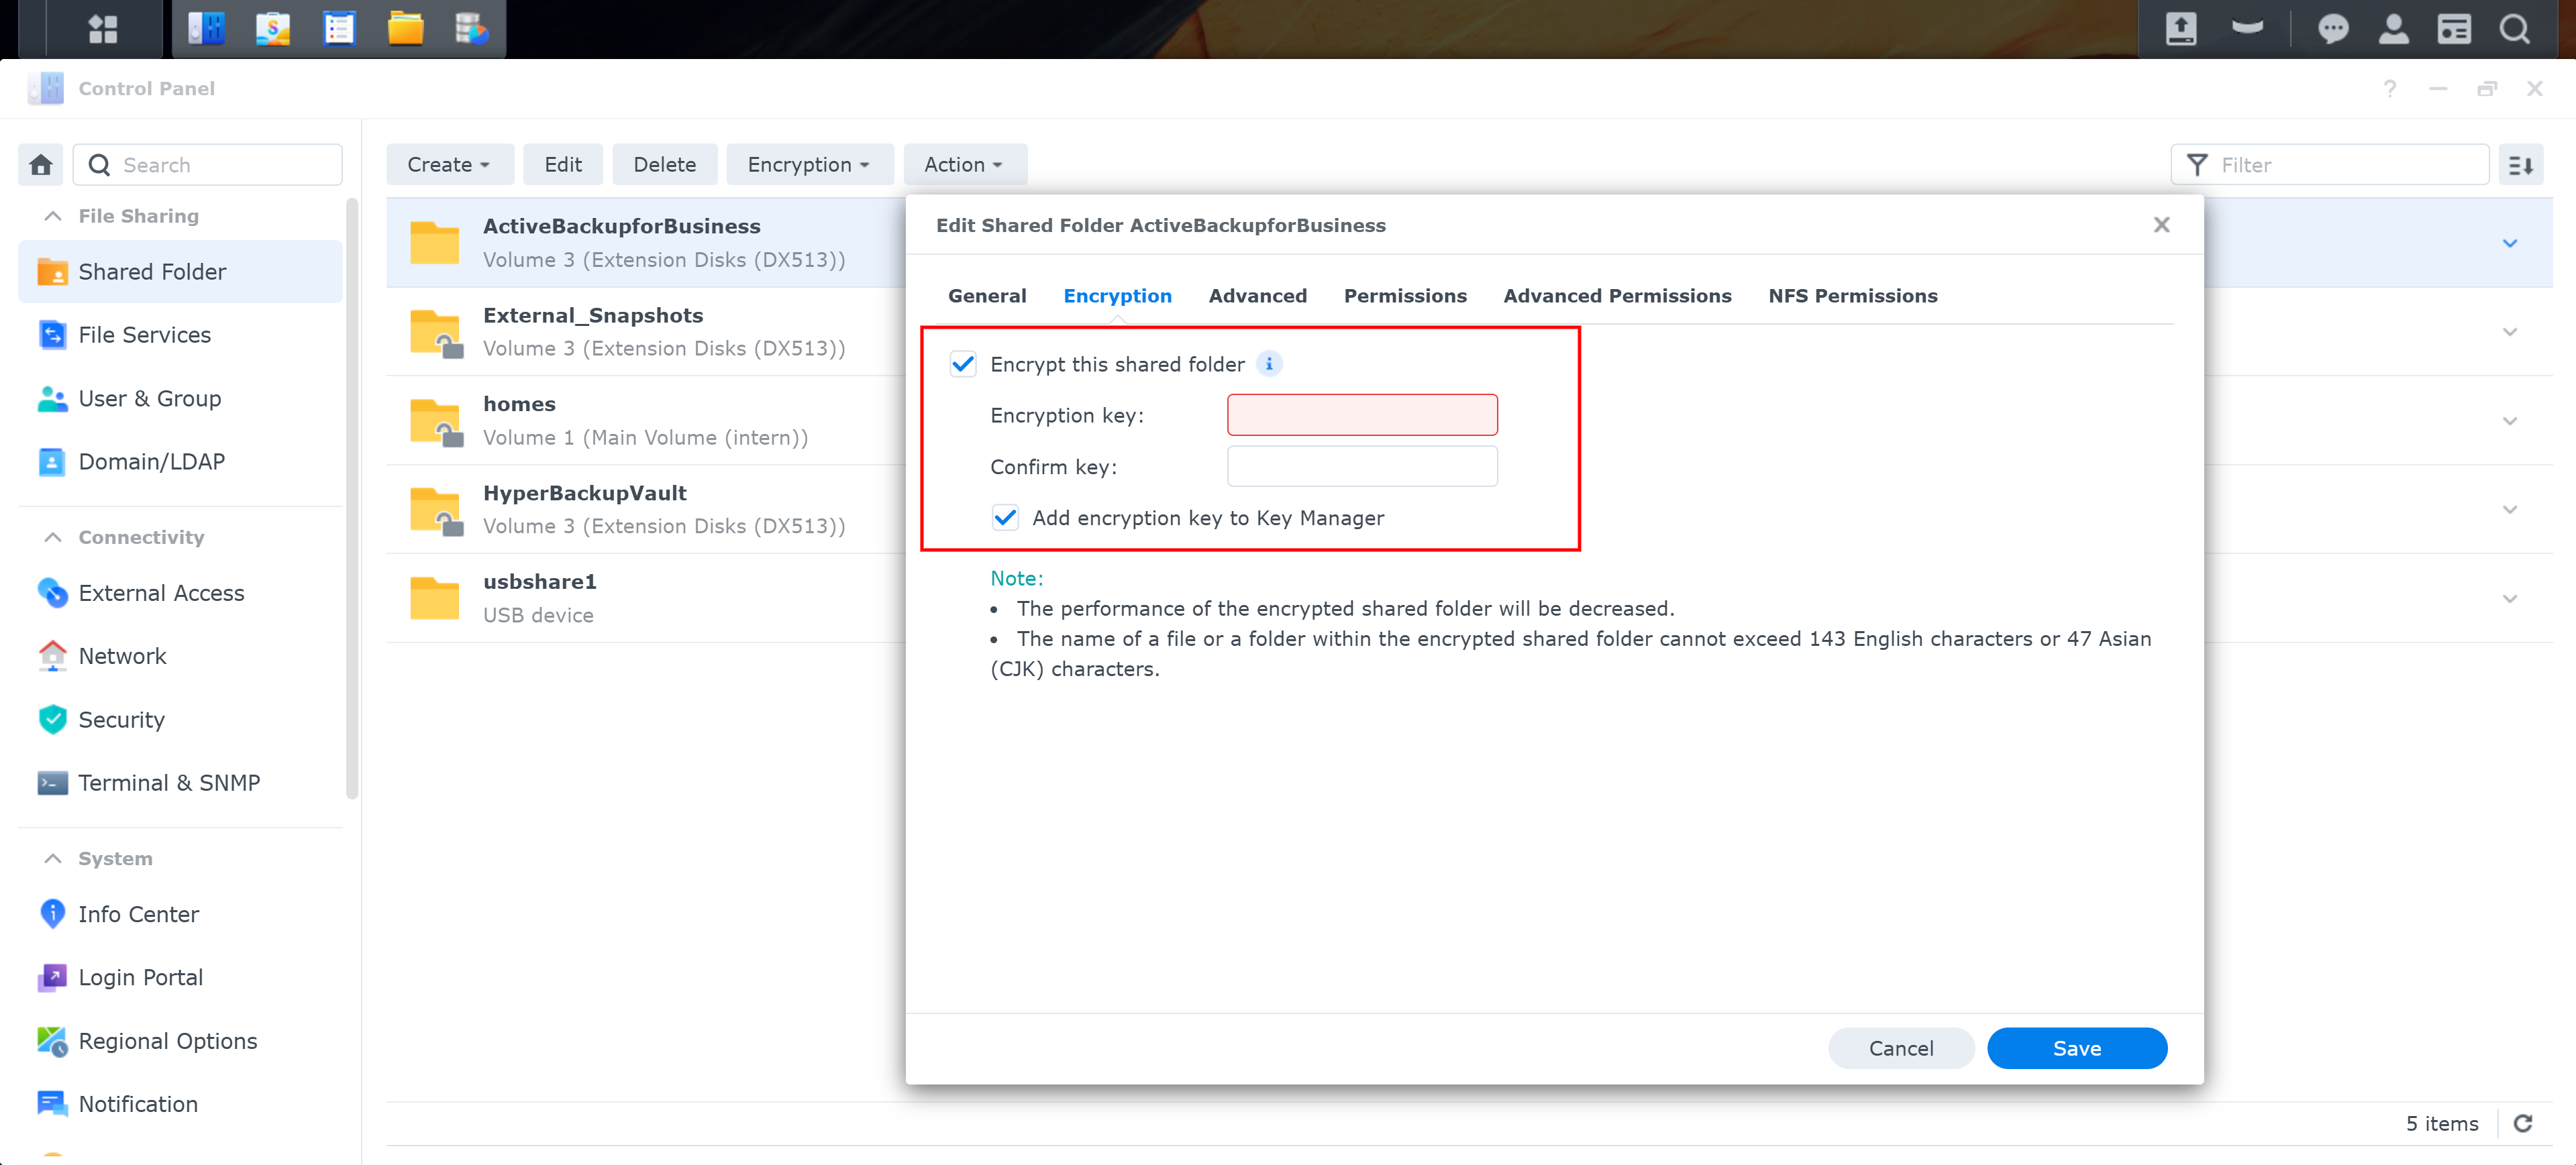
Task: Click the Encryption key input field
Action: pyautogui.click(x=1362, y=414)
